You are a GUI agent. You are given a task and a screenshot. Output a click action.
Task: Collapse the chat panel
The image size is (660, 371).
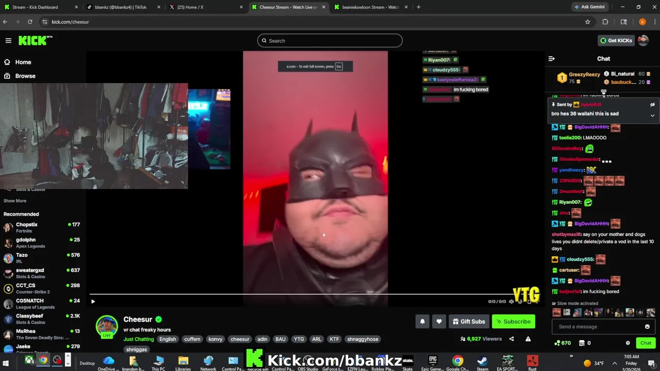tap(551, 59)
